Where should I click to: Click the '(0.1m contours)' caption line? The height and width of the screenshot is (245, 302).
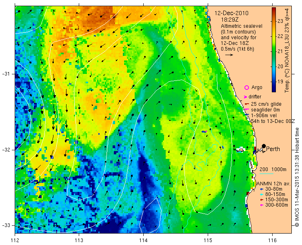[x=238, y=32]
